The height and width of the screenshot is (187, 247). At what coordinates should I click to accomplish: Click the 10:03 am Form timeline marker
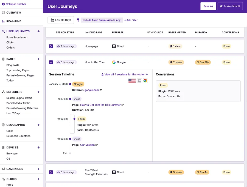tap(74, 119)
